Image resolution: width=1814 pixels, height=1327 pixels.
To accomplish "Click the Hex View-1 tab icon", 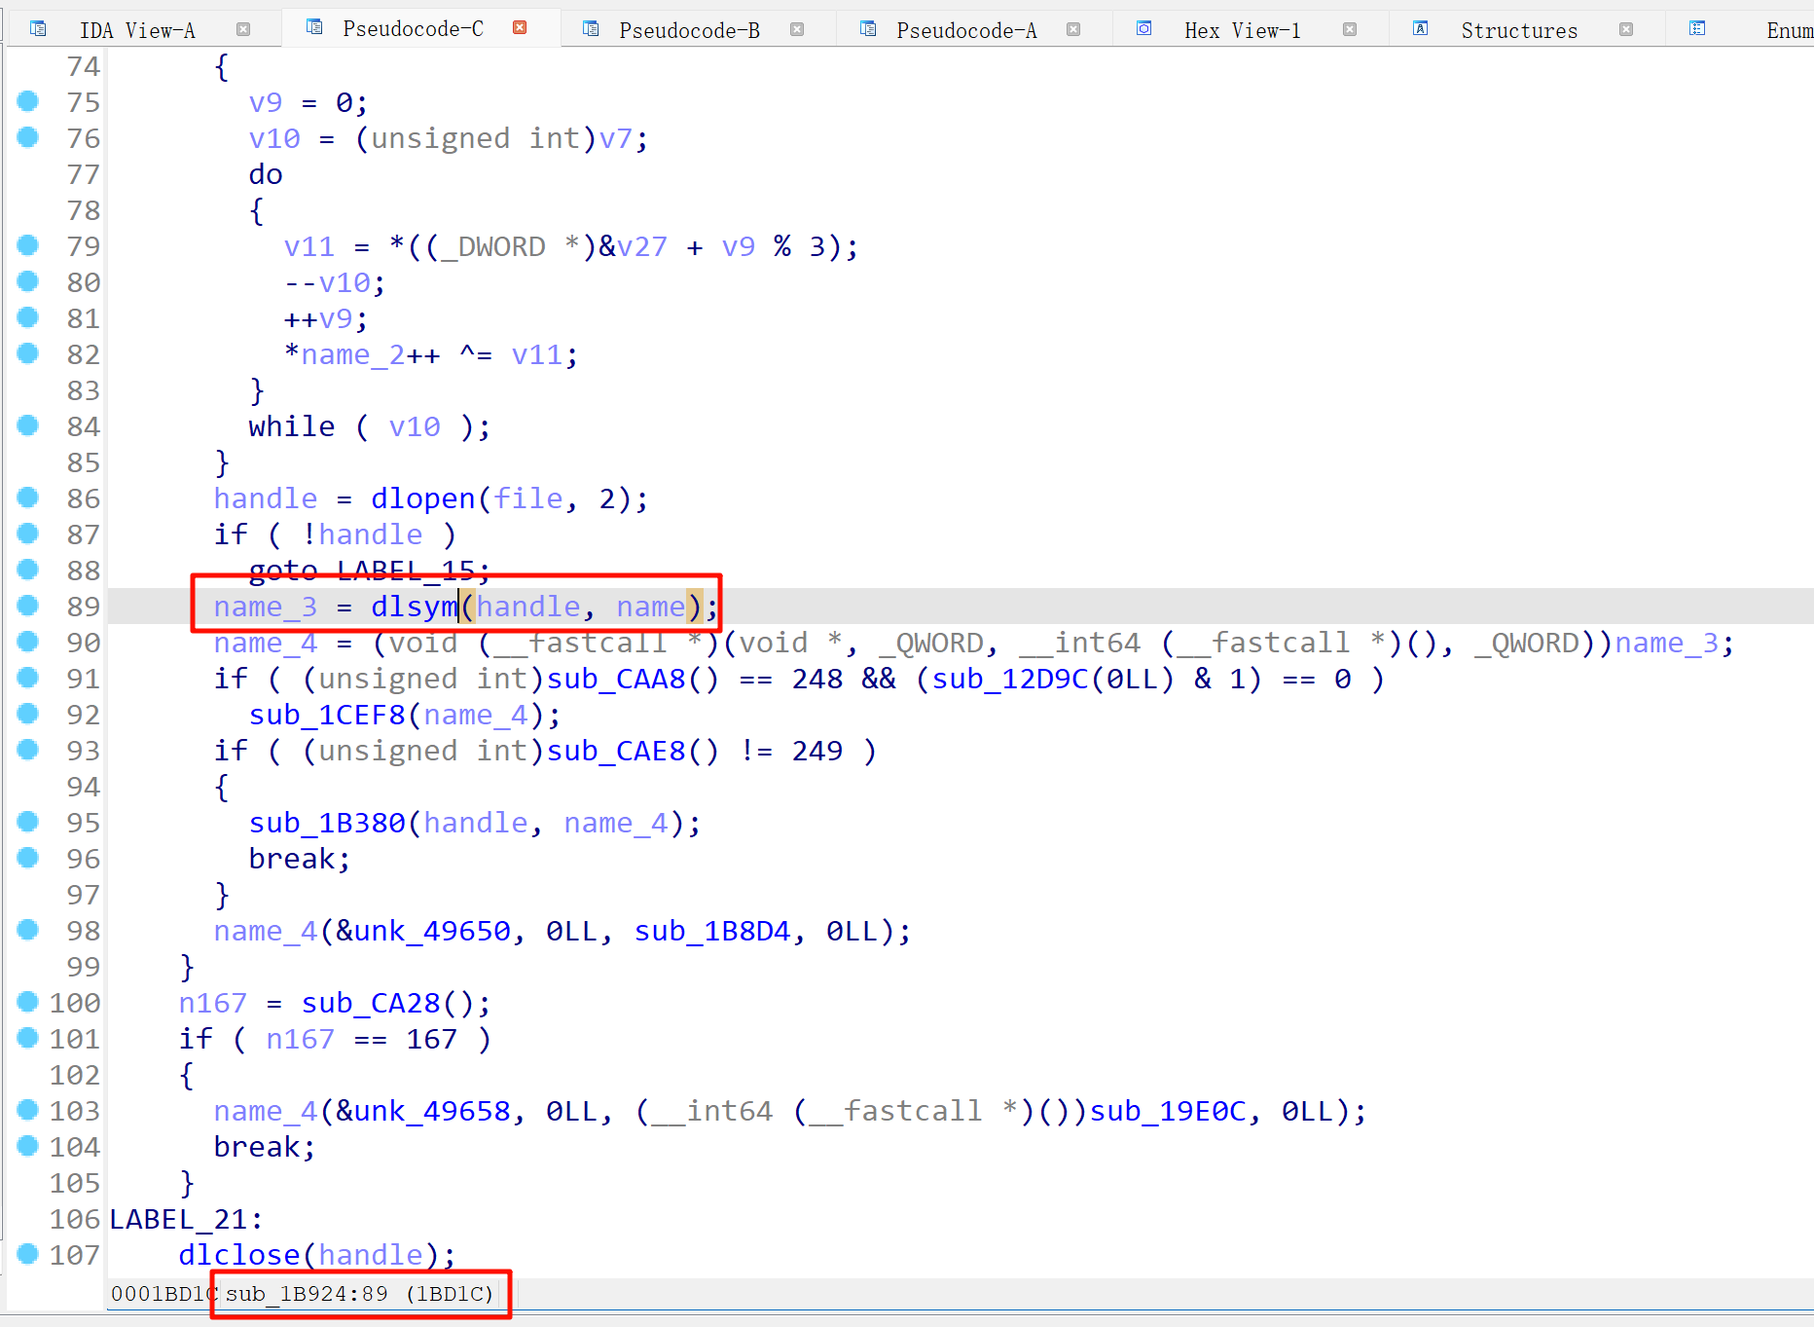I will click(x=1144, y=29).
